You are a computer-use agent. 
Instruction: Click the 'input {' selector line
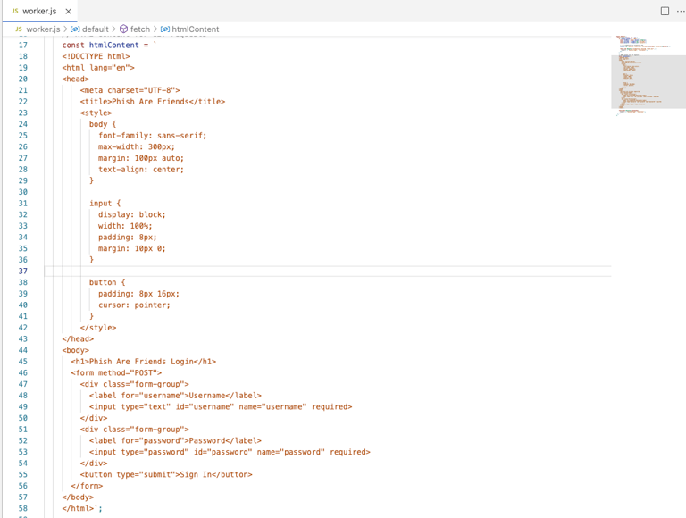pyautogui.click(x=105, y=204)
